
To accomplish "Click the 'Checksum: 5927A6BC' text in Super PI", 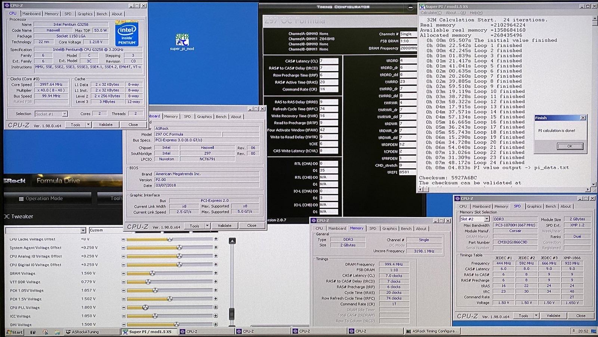I will [448, 178].
